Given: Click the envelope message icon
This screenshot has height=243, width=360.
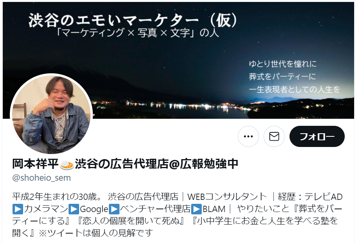Looking at the screenshot, I should click(x=274, y=136).
